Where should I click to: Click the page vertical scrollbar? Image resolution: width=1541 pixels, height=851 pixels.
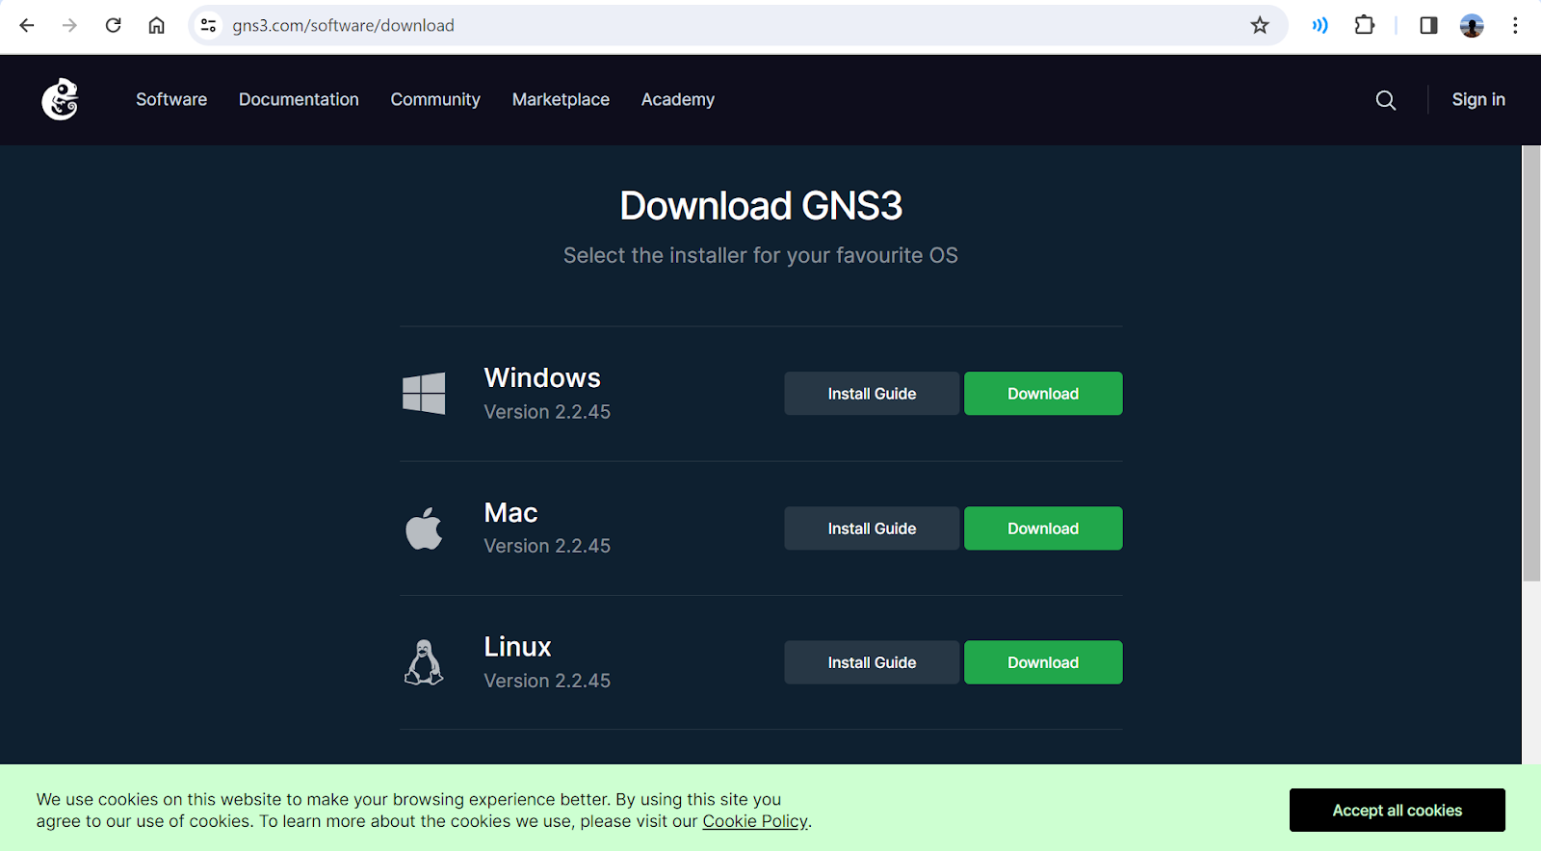(1531, 364)
